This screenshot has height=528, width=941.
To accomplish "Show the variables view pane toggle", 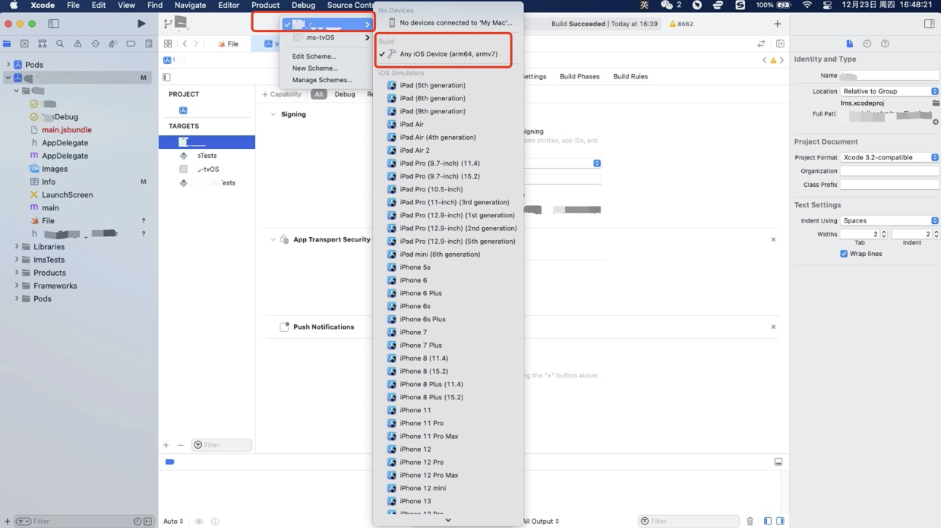I will tap(768, 521).
